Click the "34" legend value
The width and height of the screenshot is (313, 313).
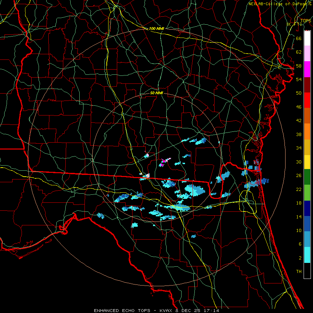(x=299, y=148)
